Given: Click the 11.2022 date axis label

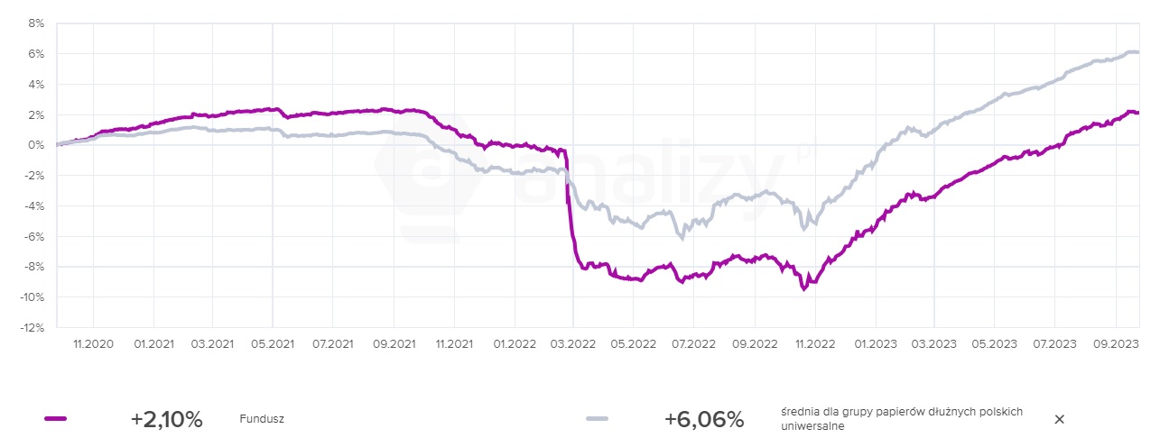Looking at the screenshot, I should (814, 344).
